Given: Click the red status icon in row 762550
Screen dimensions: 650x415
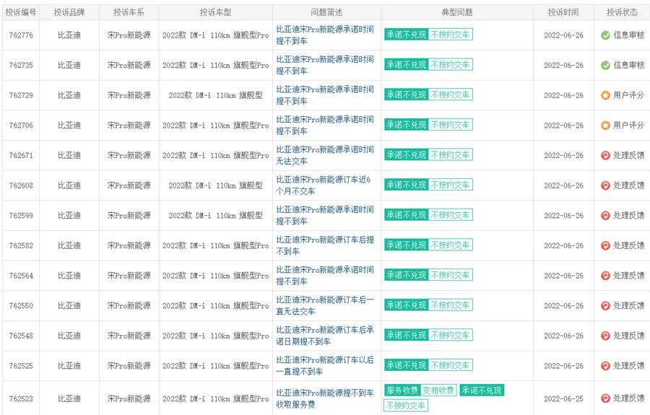Looking at the screenshot, I should click(x=605, y=305).
